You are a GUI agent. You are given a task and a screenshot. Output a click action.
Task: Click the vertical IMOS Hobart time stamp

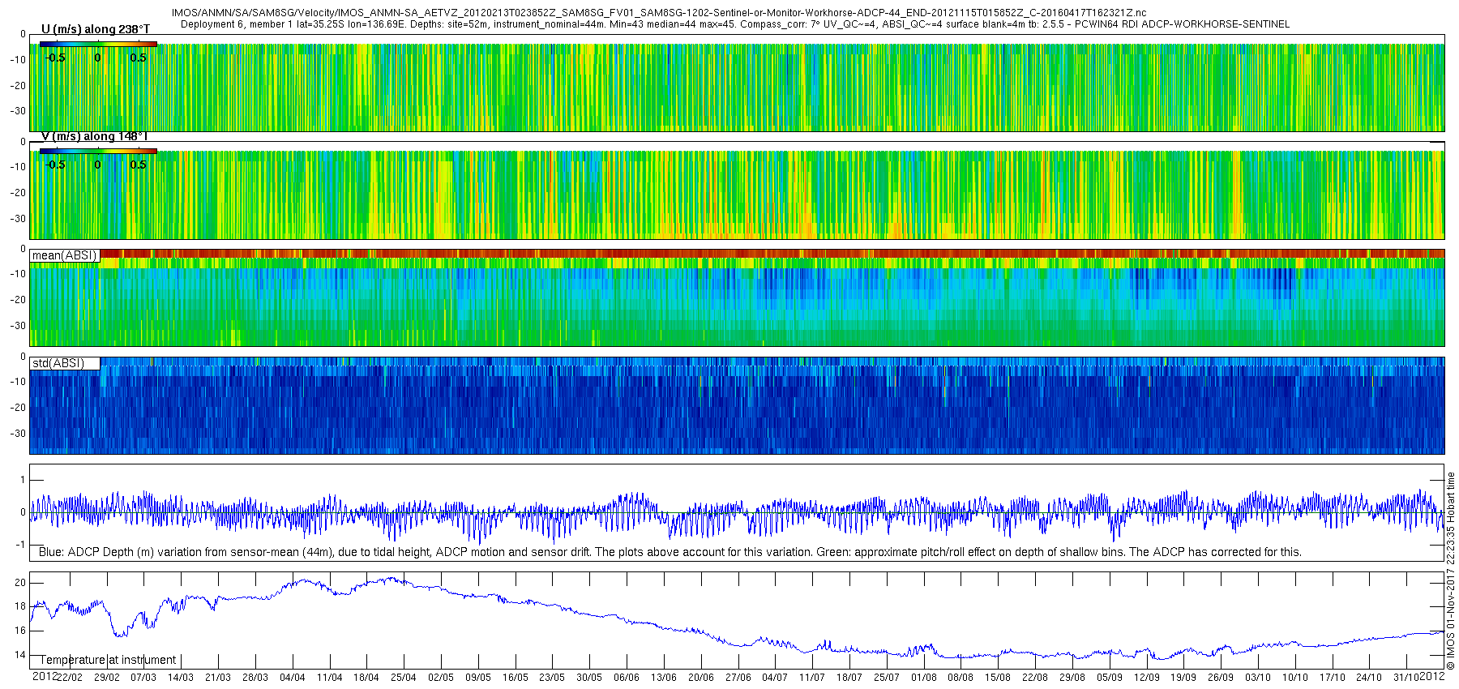[x=1451, y=571]
